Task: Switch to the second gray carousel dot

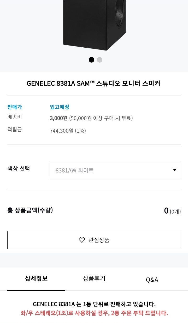Action: click(99, 60)
